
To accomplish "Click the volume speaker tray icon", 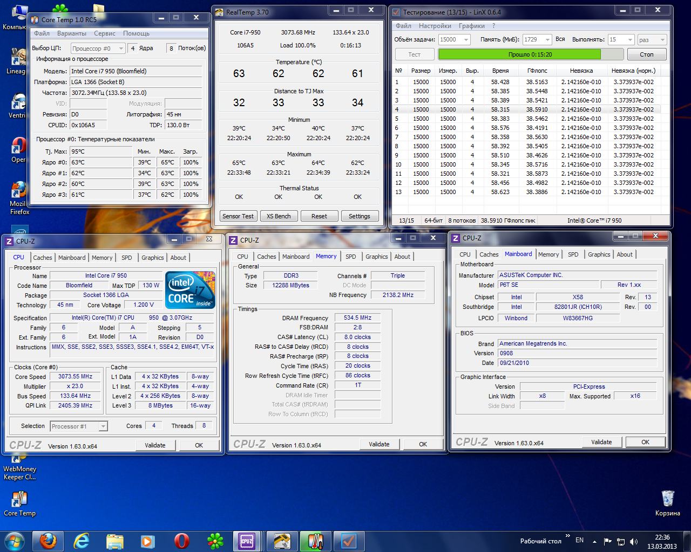I will 633,541.
